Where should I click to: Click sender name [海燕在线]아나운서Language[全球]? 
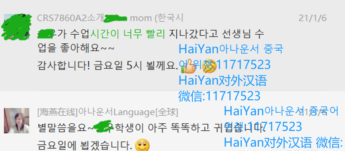[x=107, y=113]
